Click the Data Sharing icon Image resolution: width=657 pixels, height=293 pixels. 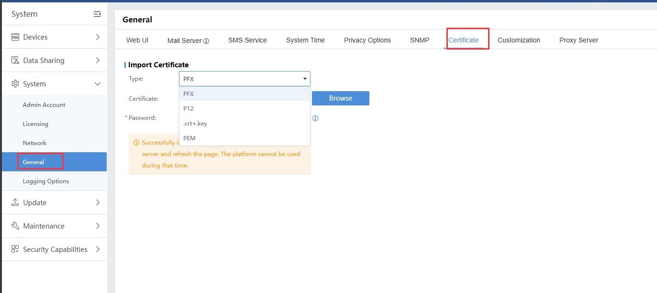[15, 61]
